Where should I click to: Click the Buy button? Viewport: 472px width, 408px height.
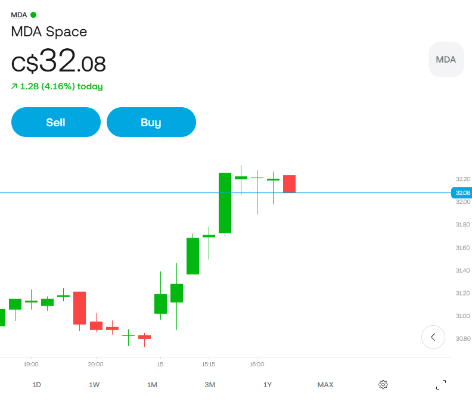tap(151, 122)
